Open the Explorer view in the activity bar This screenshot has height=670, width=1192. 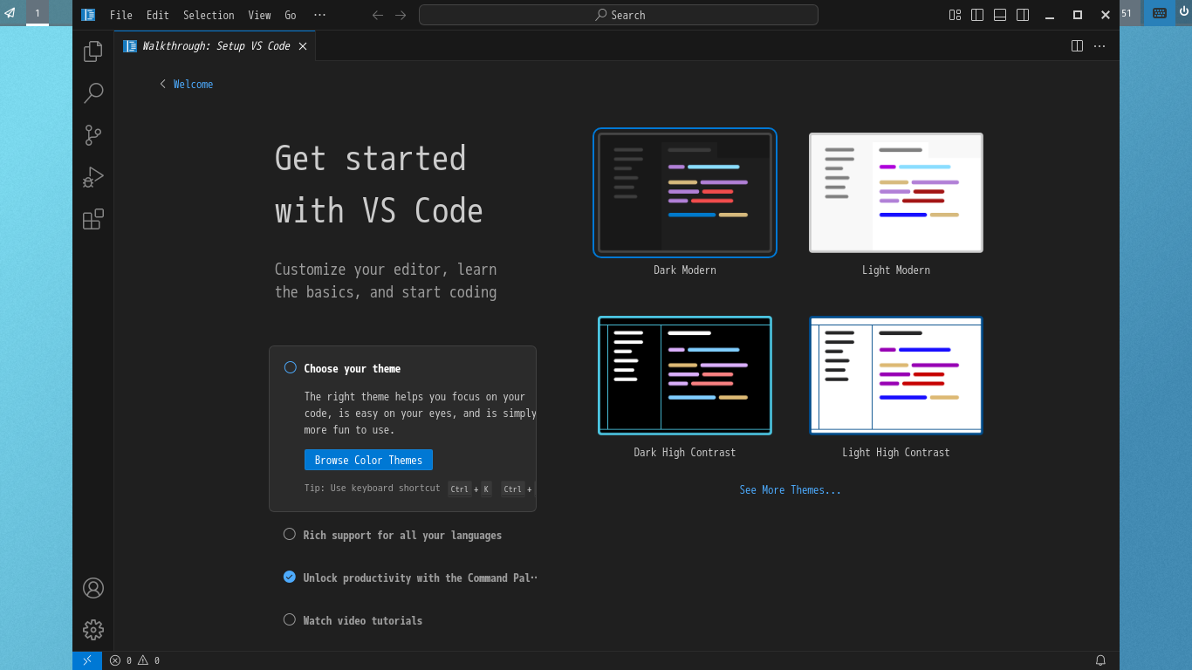[93, 51]
